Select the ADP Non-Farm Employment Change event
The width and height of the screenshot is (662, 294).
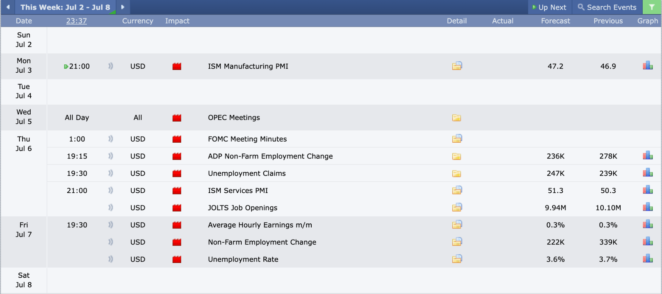coord(270,156)
